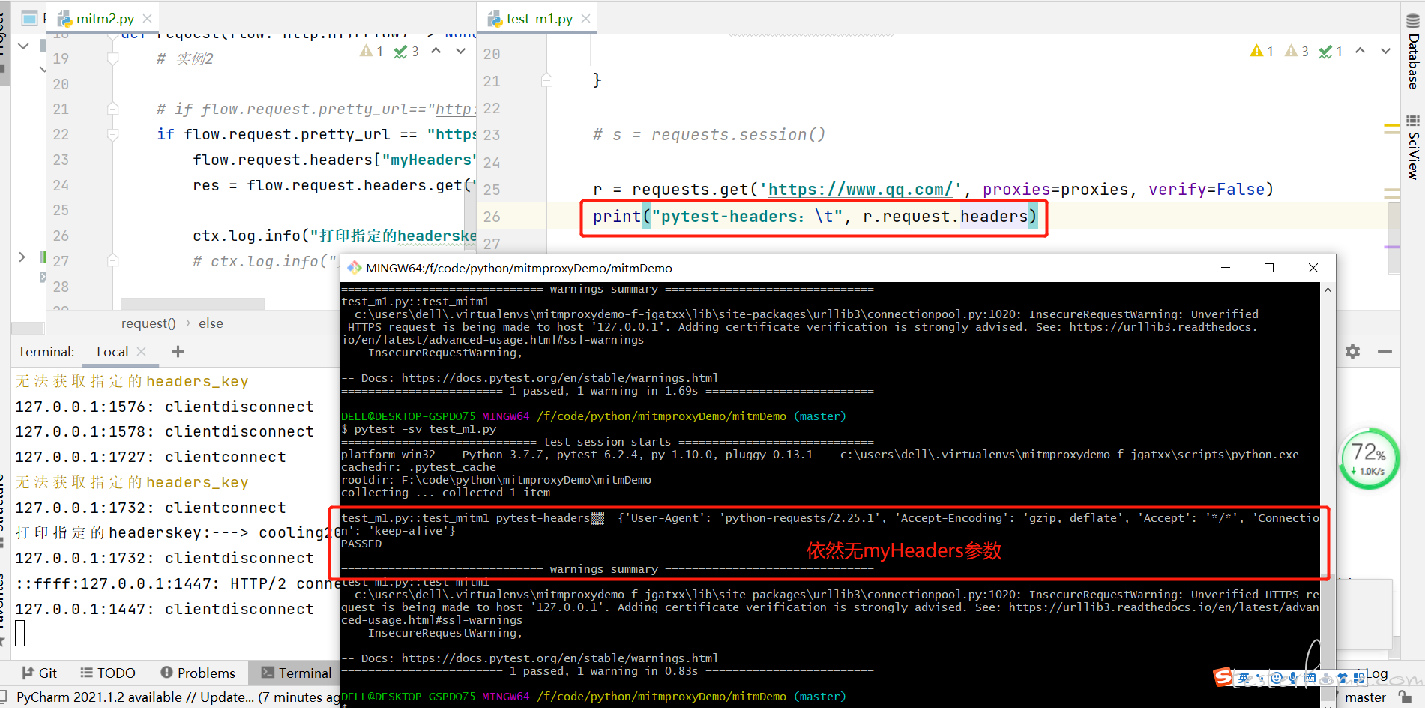Go to next highlighted error in test_m1.py
The image size is (1425, 708).
[x=1385, y=51]
